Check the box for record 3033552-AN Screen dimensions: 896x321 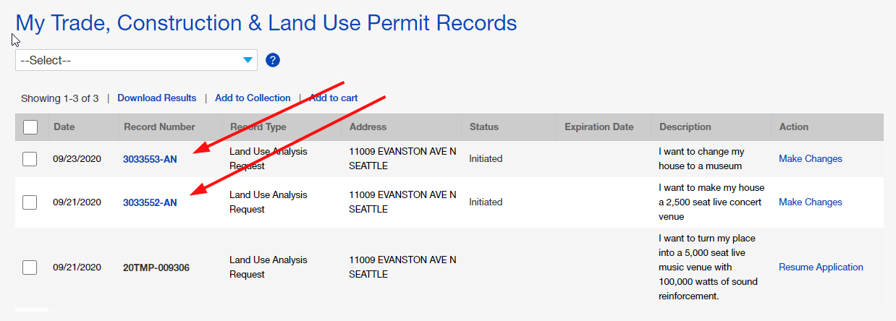point(30,202)
